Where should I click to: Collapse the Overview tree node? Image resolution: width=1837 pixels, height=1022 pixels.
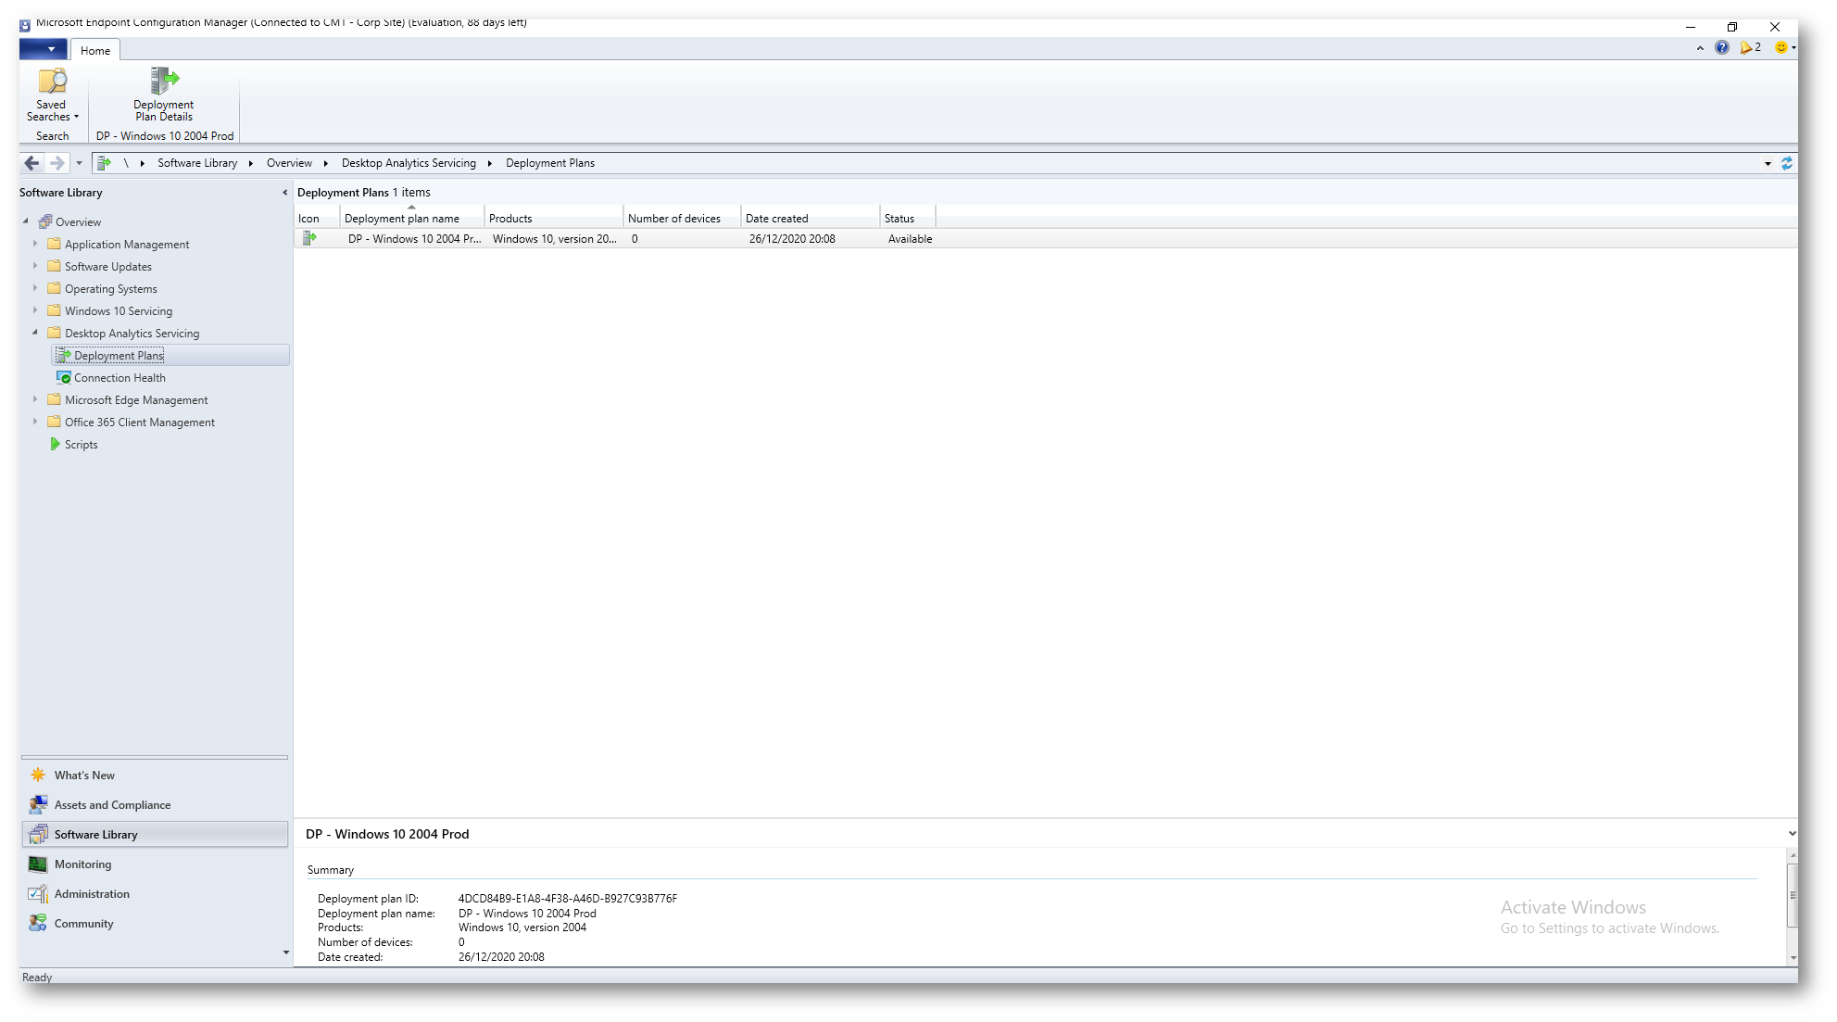click(x=26, y=221)
